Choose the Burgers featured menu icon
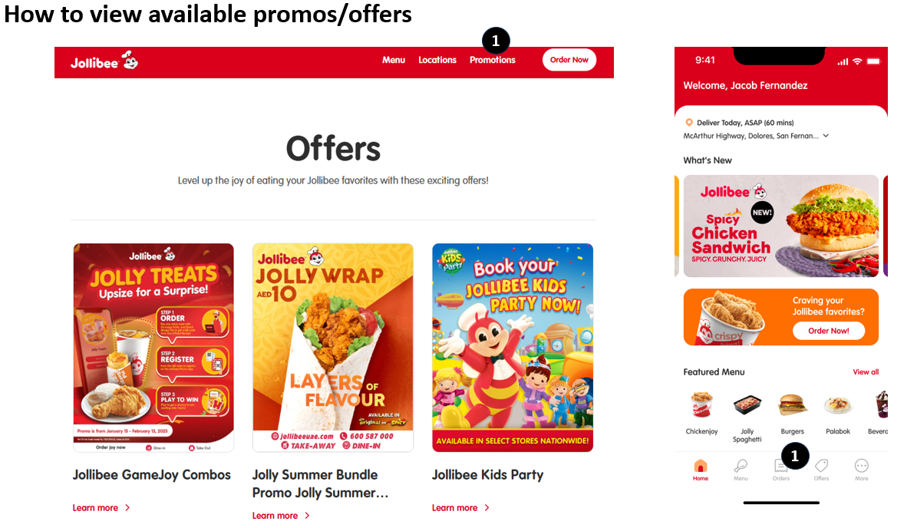 point(792,404)
